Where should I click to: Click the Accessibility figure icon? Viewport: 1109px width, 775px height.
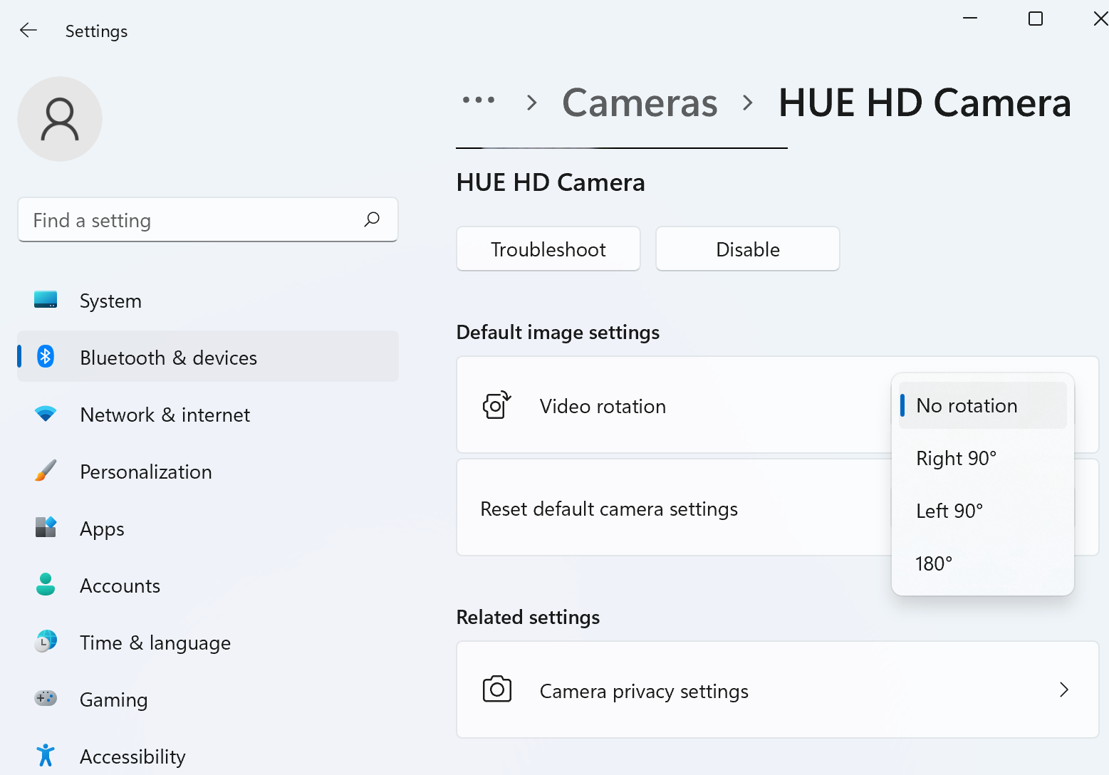pyautogui.click(x=46, y=755)
